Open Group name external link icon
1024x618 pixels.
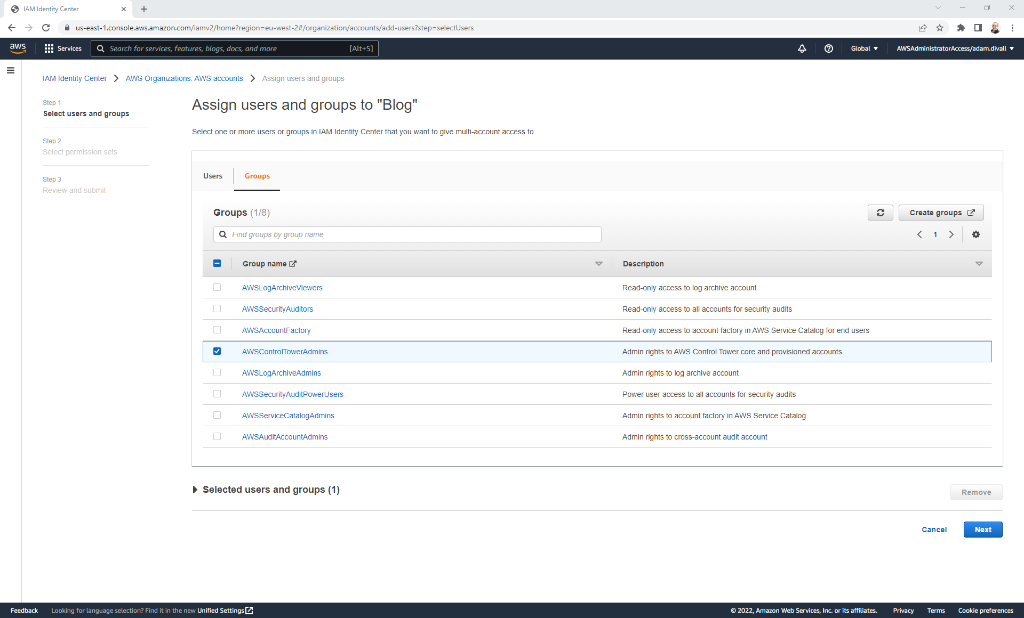293,264
